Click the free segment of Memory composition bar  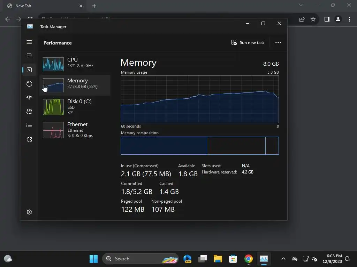[272, 146]
